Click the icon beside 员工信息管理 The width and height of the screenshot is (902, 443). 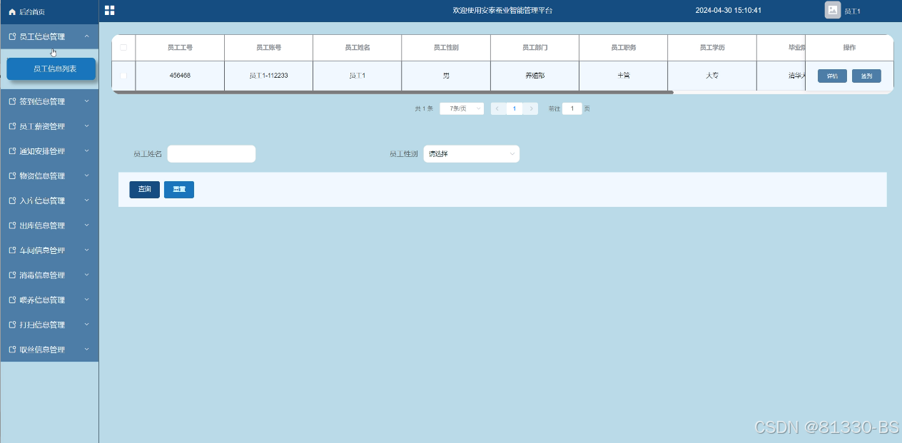click(12, 36)
